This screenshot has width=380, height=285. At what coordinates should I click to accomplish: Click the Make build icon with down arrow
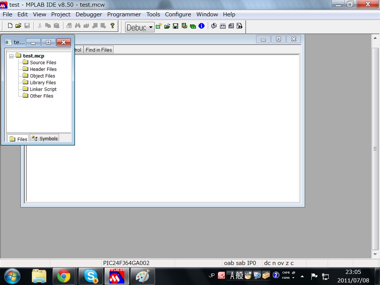(x=214, y=26)
